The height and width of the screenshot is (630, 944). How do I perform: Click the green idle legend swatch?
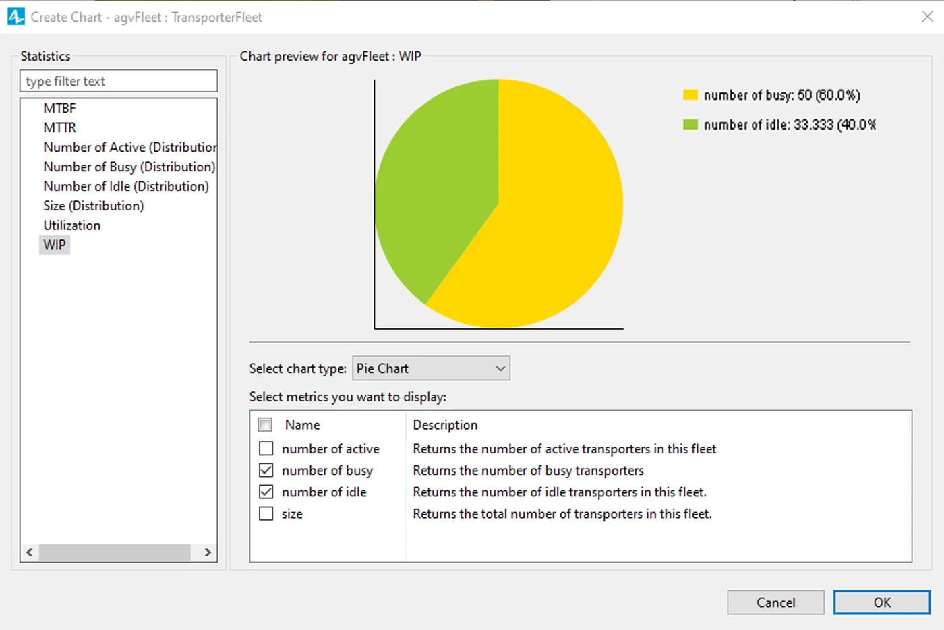coord(690,125)
